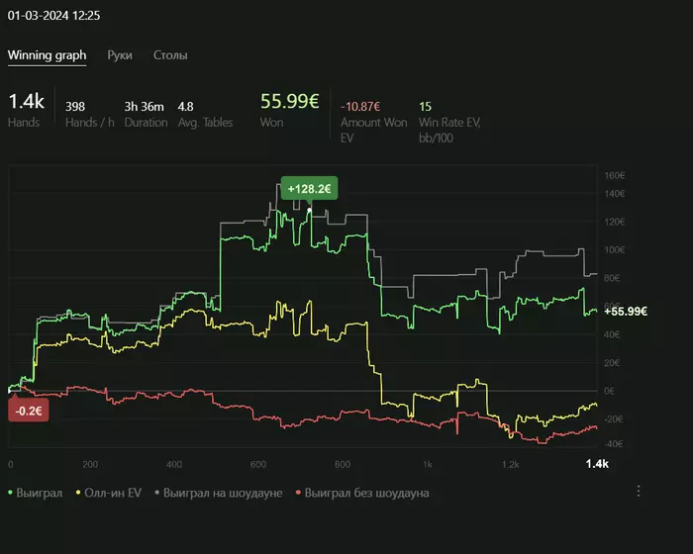Click the 1.4k x-axis end label
This screenshot has height=554, width=693.
[596, 464]
